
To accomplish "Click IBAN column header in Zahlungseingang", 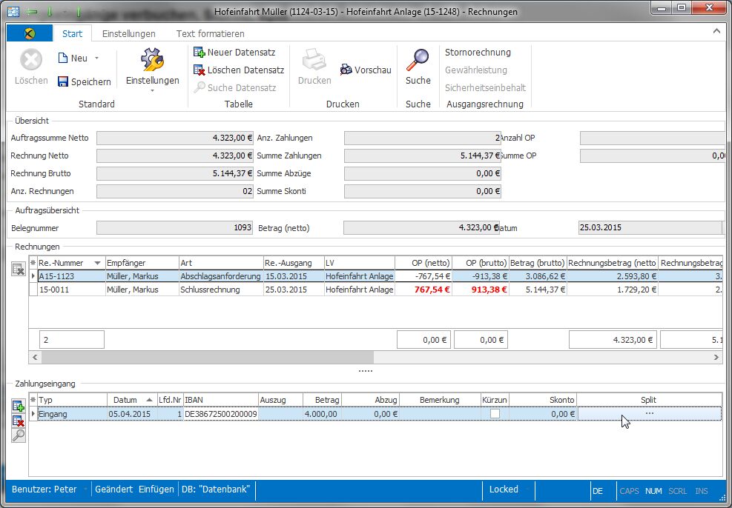I will click(221, 400).
